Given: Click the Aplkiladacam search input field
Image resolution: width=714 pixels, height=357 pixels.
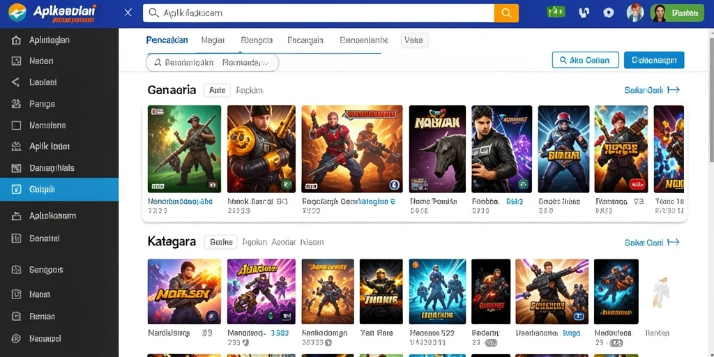Looking at the screenshot, I should tap(318, 13).
